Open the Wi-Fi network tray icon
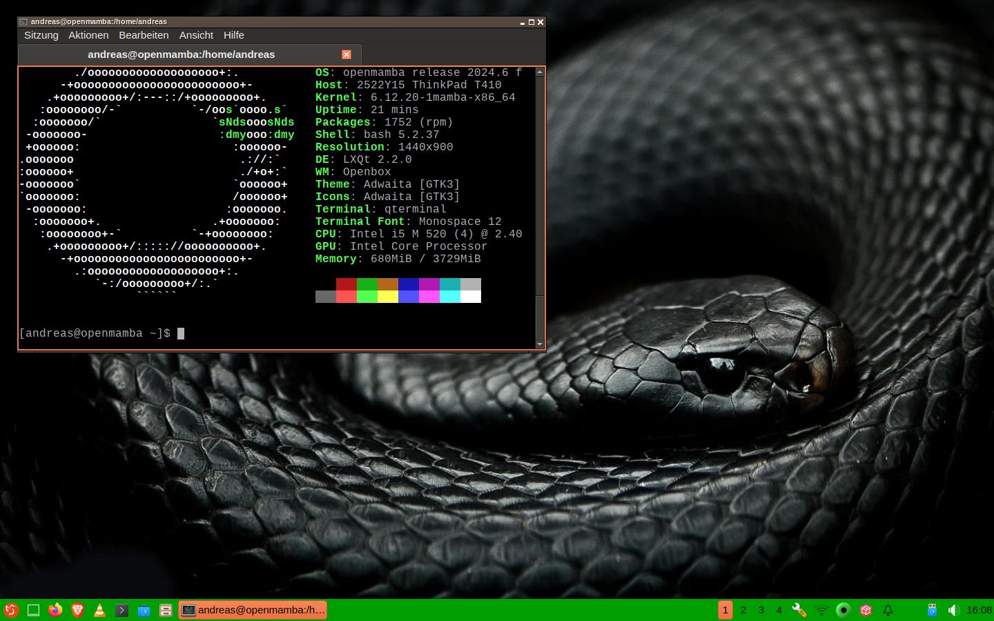Viewport: 994px width, 621px height. [821, 610]
